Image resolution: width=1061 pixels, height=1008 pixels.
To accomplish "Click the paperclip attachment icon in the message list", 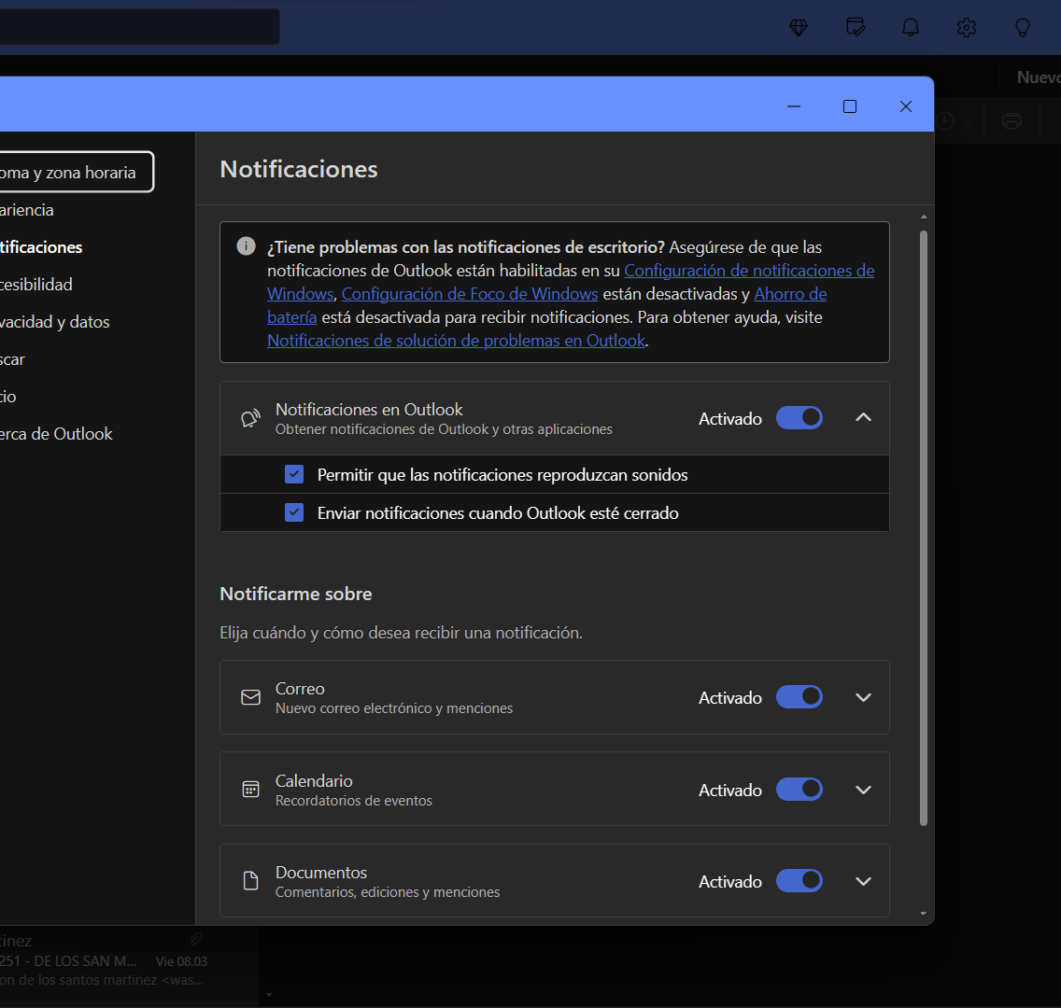I will (196, 939).
